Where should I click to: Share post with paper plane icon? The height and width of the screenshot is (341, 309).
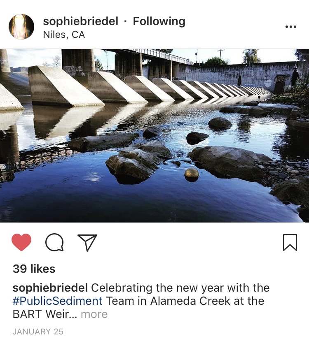[87, 242]
